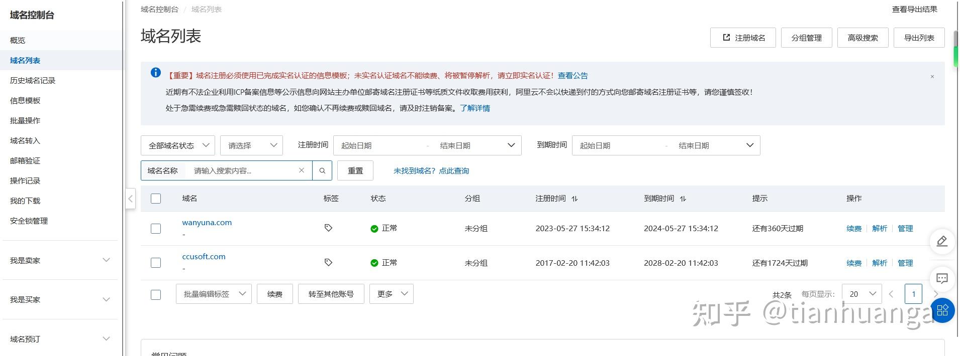
Task: Click the blue apps grid floating icon
Action: (942, 310)
